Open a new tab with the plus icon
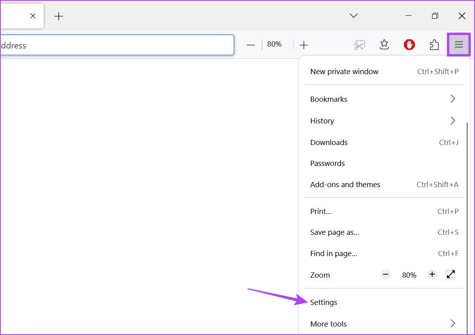Image resolution: width=475 pixels, height=335 pixels. pyautogui.click(x=59, y=16)
